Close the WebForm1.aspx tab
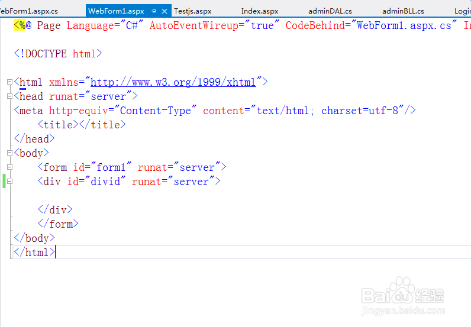 click(164, 11)
